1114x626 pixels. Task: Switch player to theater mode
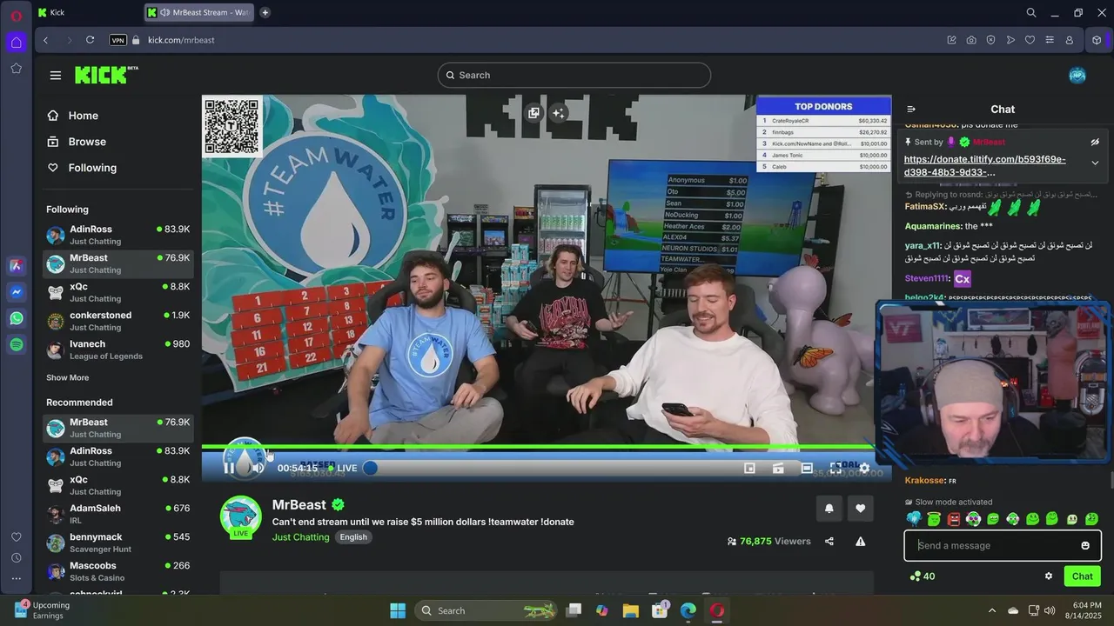coord(807,468)
